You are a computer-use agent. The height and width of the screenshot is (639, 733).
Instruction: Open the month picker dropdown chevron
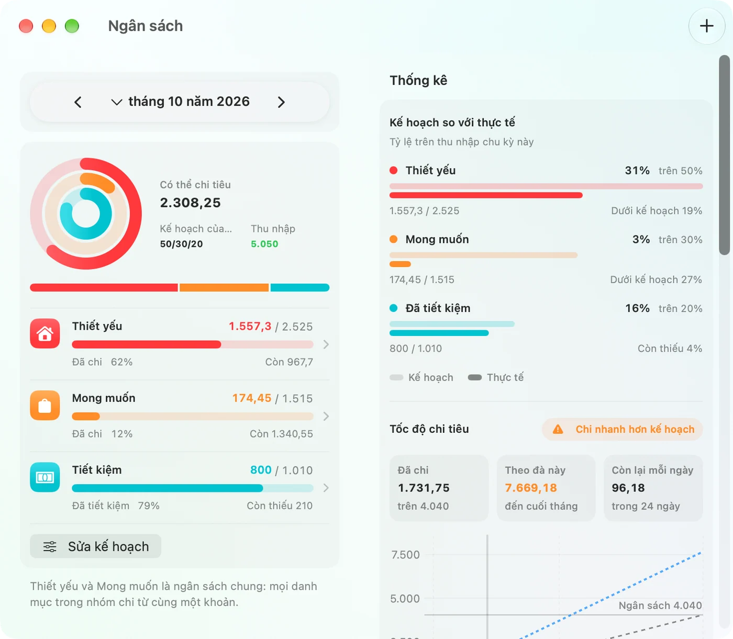click(x=117, y=102)
